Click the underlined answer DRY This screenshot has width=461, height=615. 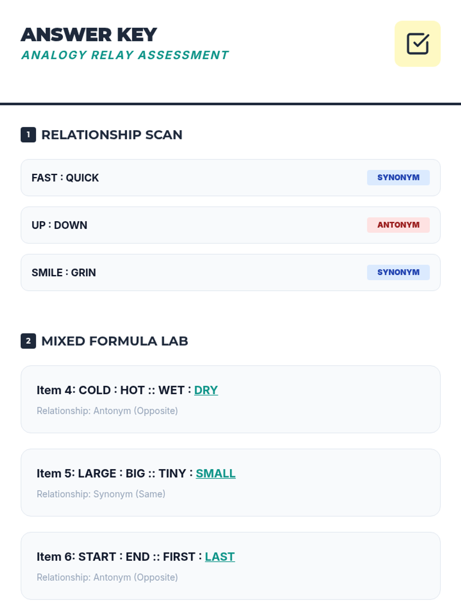point(206,390)
